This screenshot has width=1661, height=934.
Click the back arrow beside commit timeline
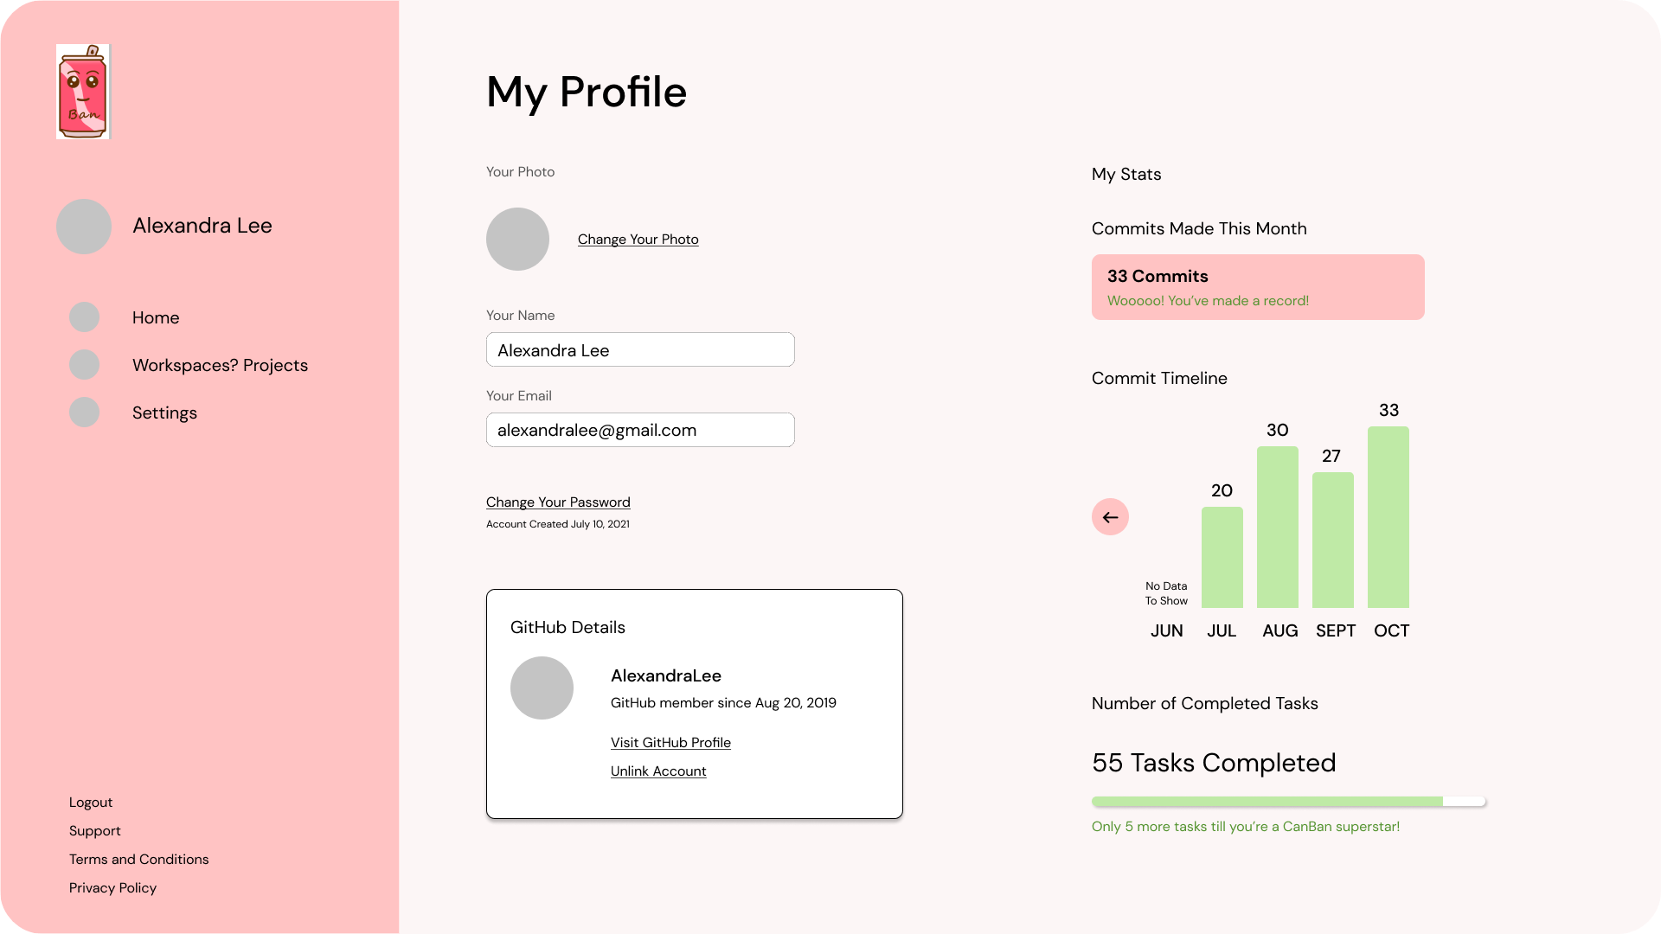(x=1110, y=517)
